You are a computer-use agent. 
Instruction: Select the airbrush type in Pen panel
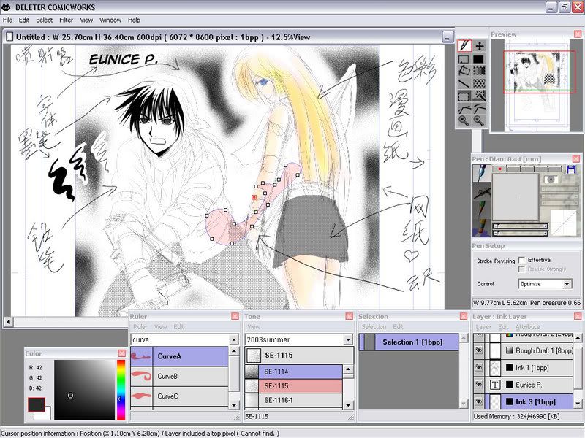(x=482, y=192)
